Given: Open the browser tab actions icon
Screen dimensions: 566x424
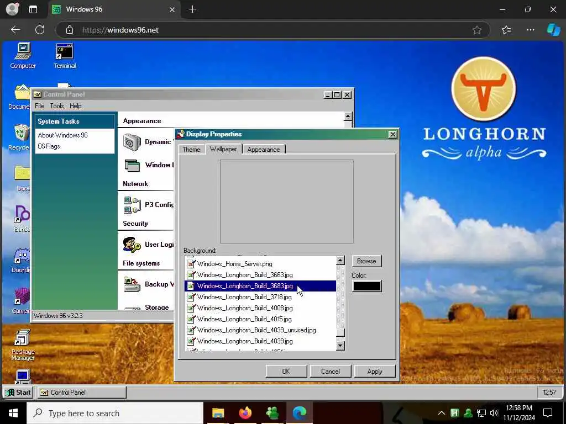Looking at the screenshot, I should click(x=33, y=9).
